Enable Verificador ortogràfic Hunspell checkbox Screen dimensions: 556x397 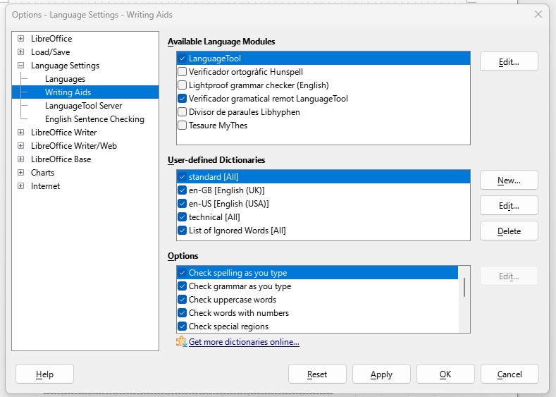tap(183, 72)
